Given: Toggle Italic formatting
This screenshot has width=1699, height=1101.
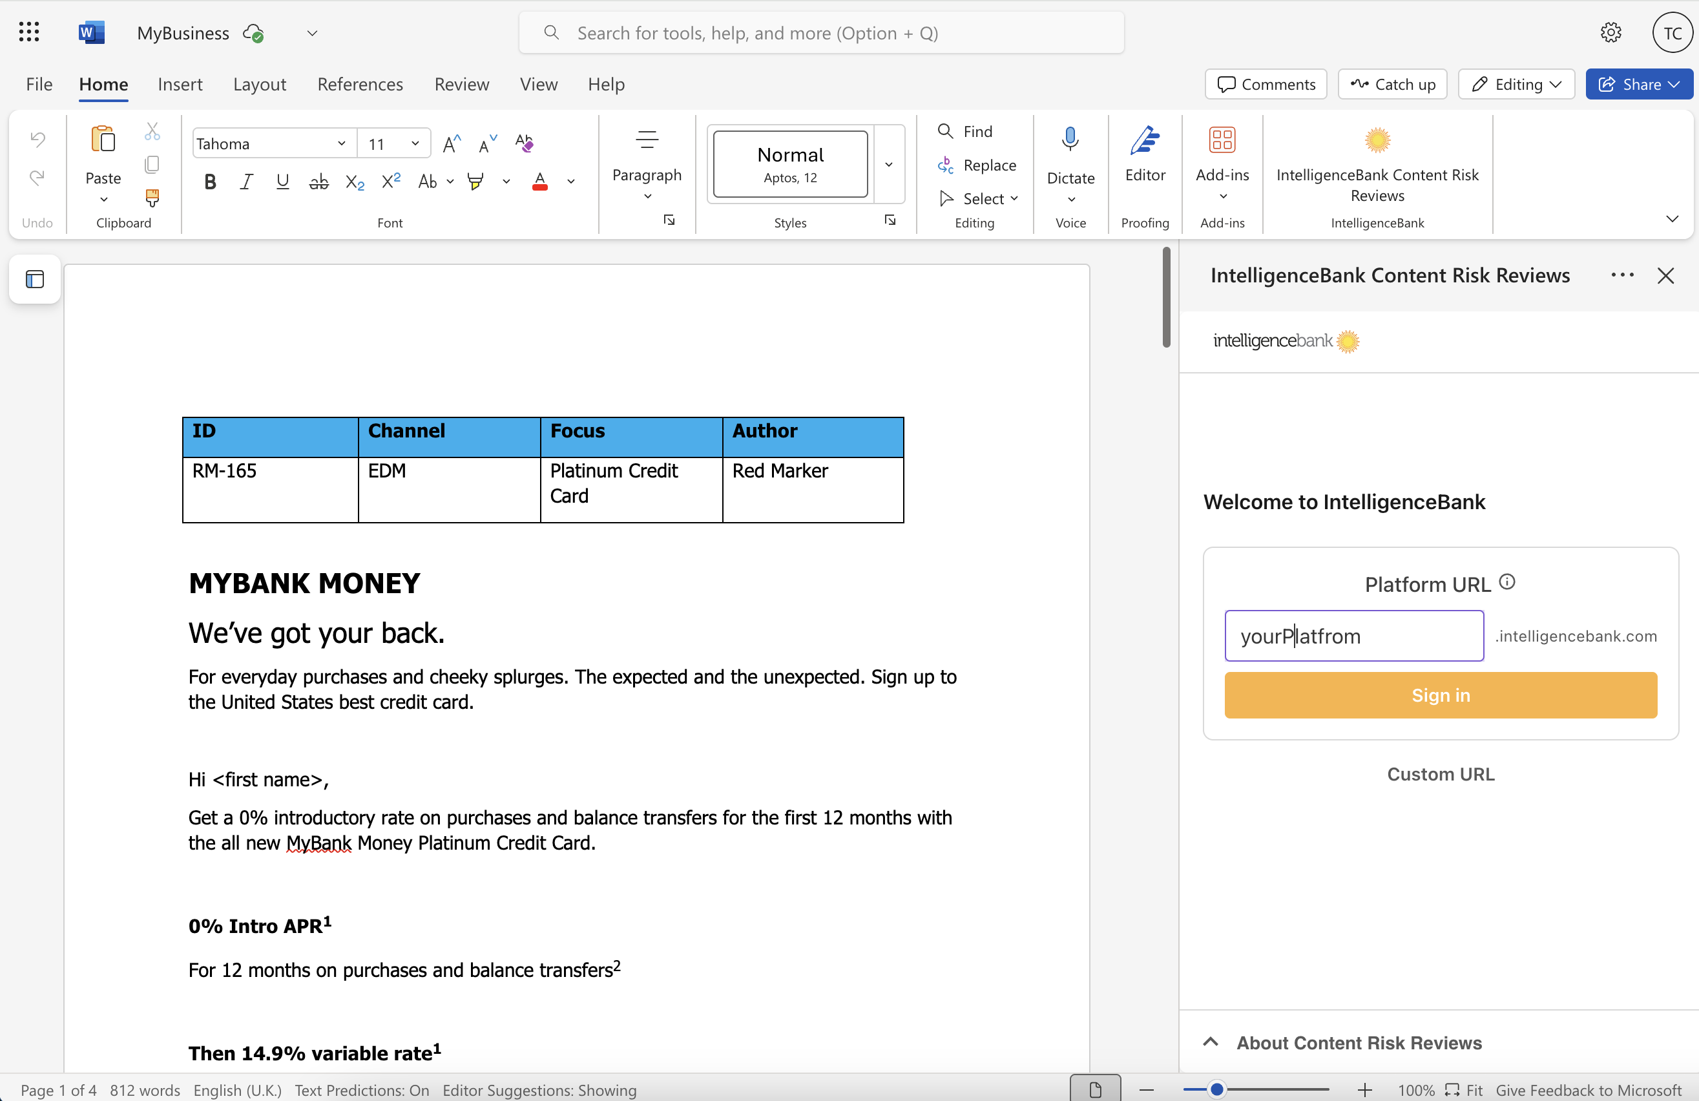Looking at the screenshot, I should pos(246,182).
